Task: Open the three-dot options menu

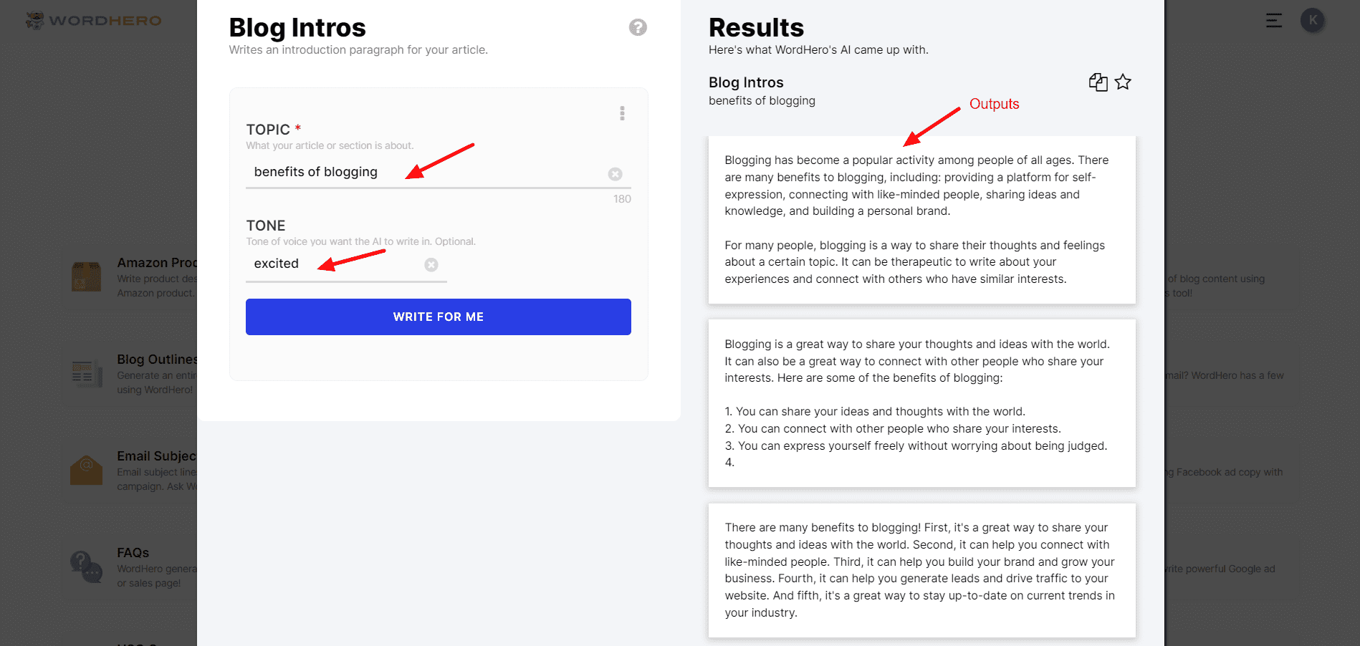Action: (x=622, y=113)
